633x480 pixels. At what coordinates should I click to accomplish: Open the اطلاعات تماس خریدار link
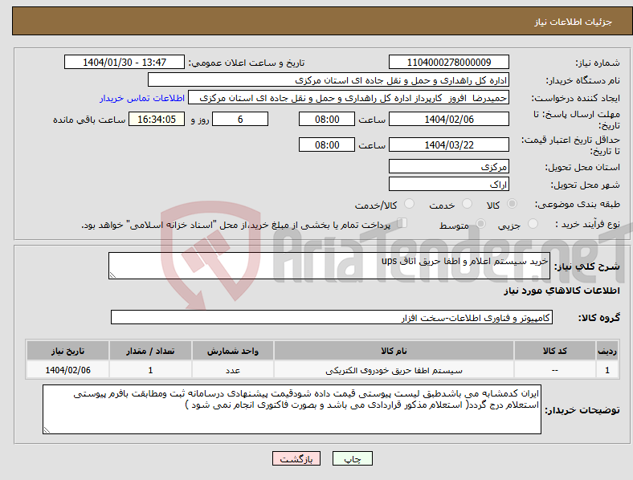point(142,98)
